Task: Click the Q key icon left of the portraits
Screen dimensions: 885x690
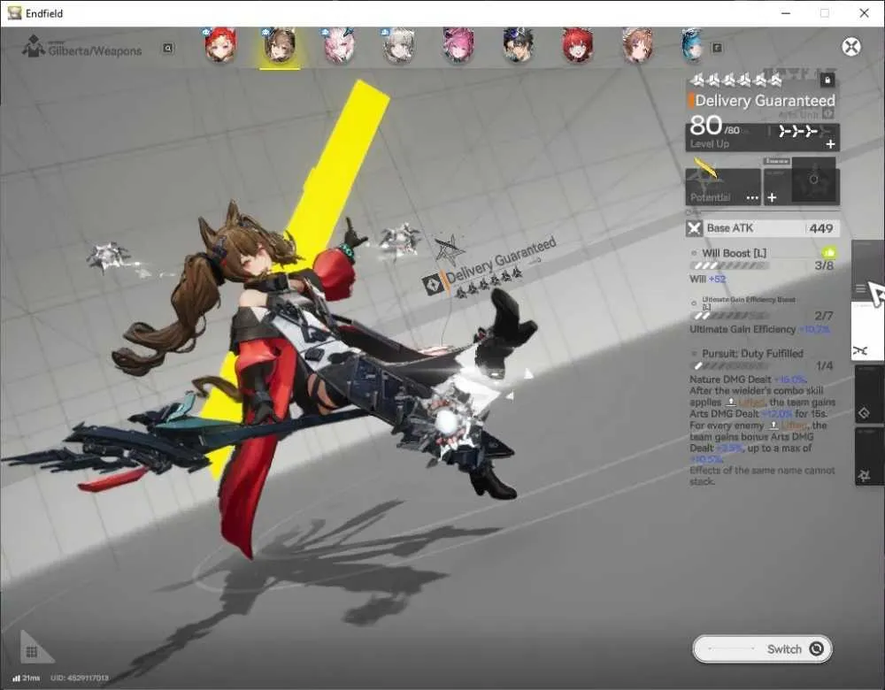Action: tap(167, 49)
